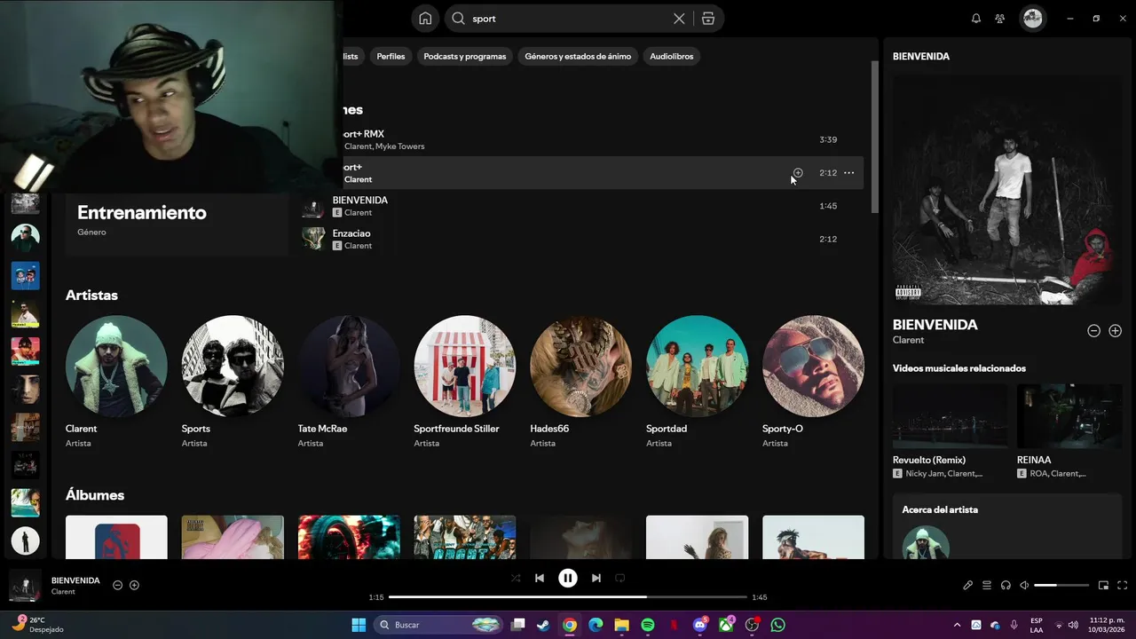Screen dimensions: 1136x639
Task: Open Windows Start menu
Action: click(x=359, y=625)
